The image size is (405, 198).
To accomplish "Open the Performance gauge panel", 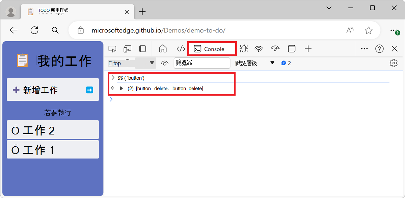I will [x=275, y=49].
